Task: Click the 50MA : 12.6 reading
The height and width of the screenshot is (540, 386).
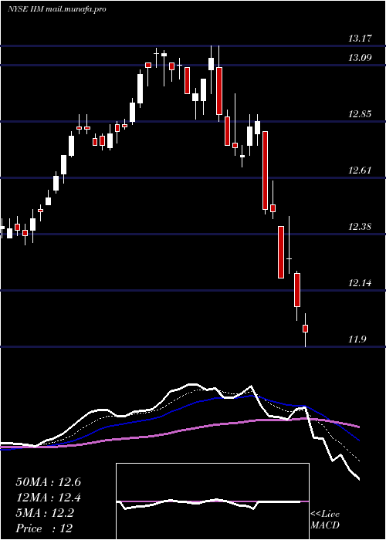Action: click(48, 482)
